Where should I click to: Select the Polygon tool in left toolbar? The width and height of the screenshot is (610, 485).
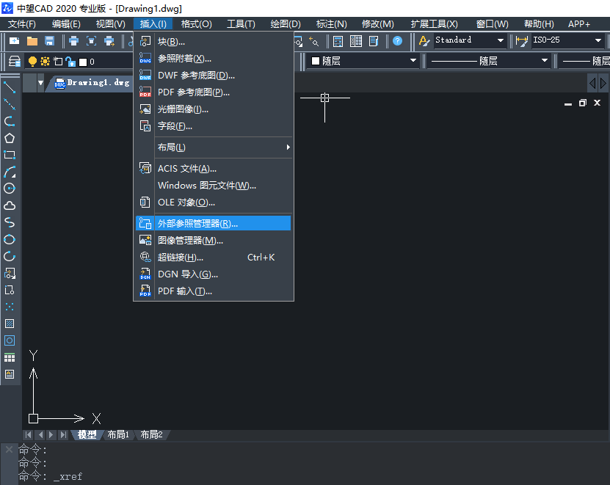click(10, 138)
